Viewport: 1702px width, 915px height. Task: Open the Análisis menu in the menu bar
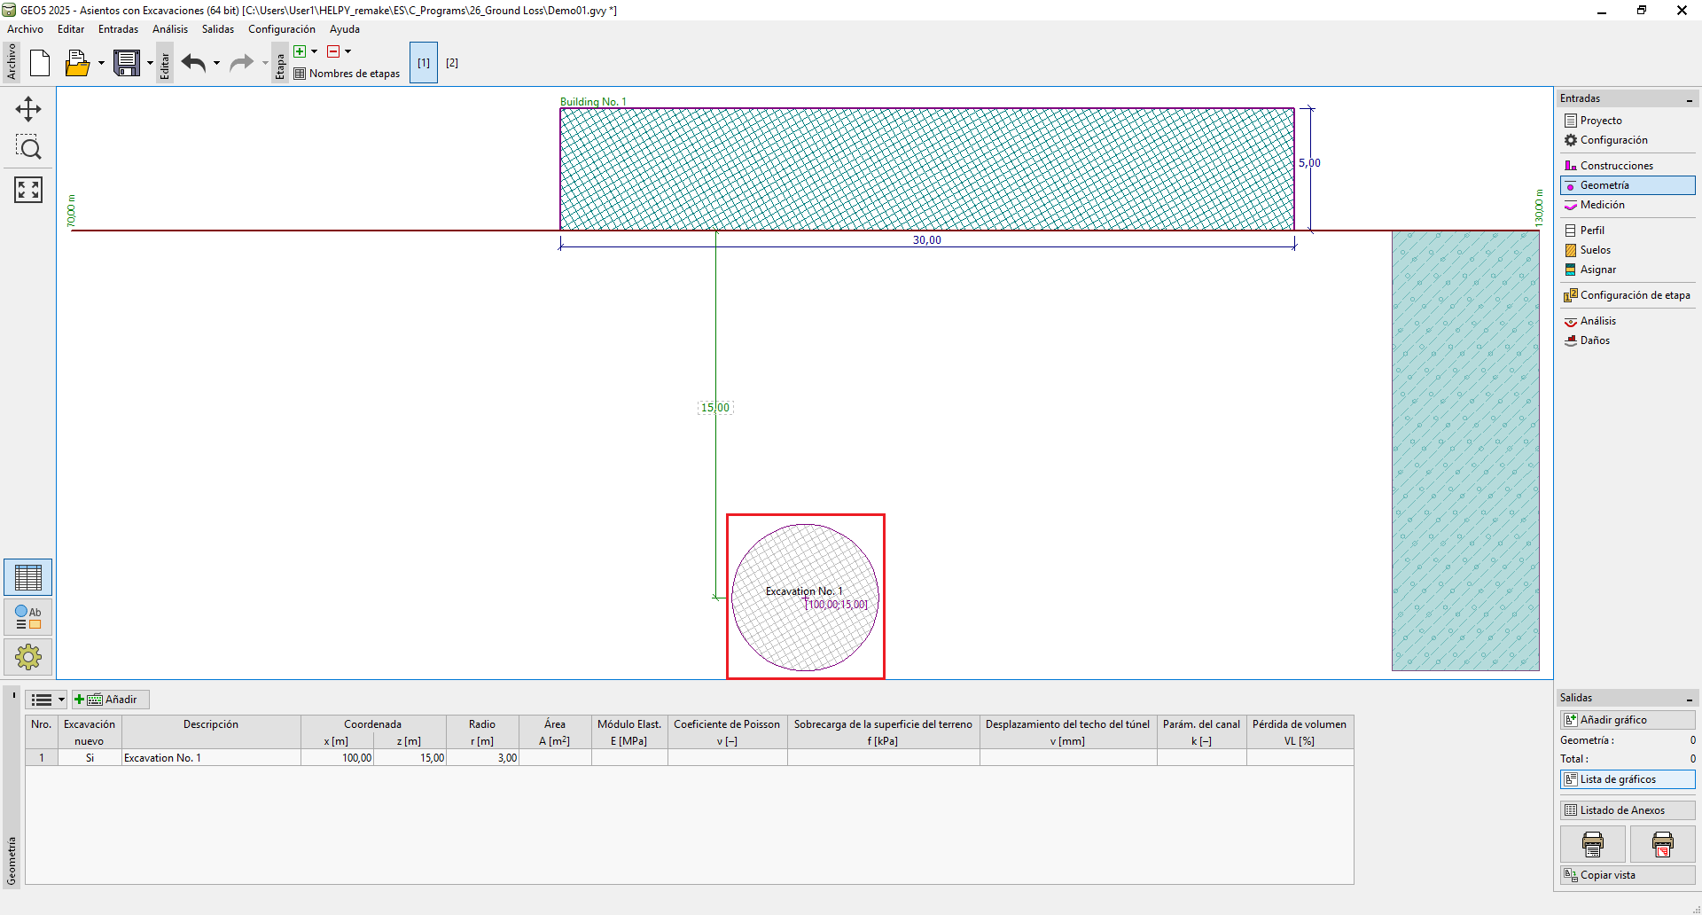pyautogui.click(x=169, y=29)
